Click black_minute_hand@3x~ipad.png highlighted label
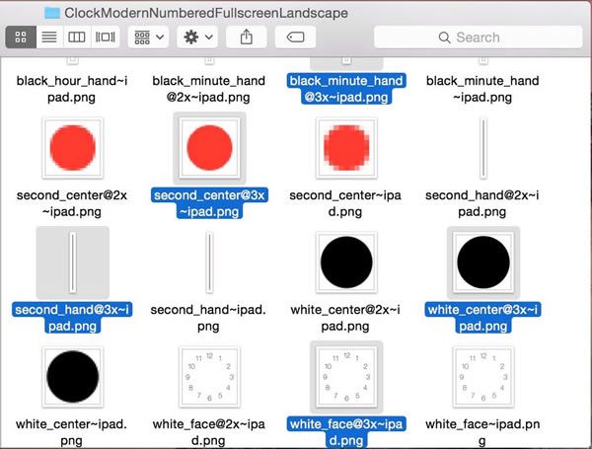592x449 pixels. pyautogui.click(x=344, y=89)
